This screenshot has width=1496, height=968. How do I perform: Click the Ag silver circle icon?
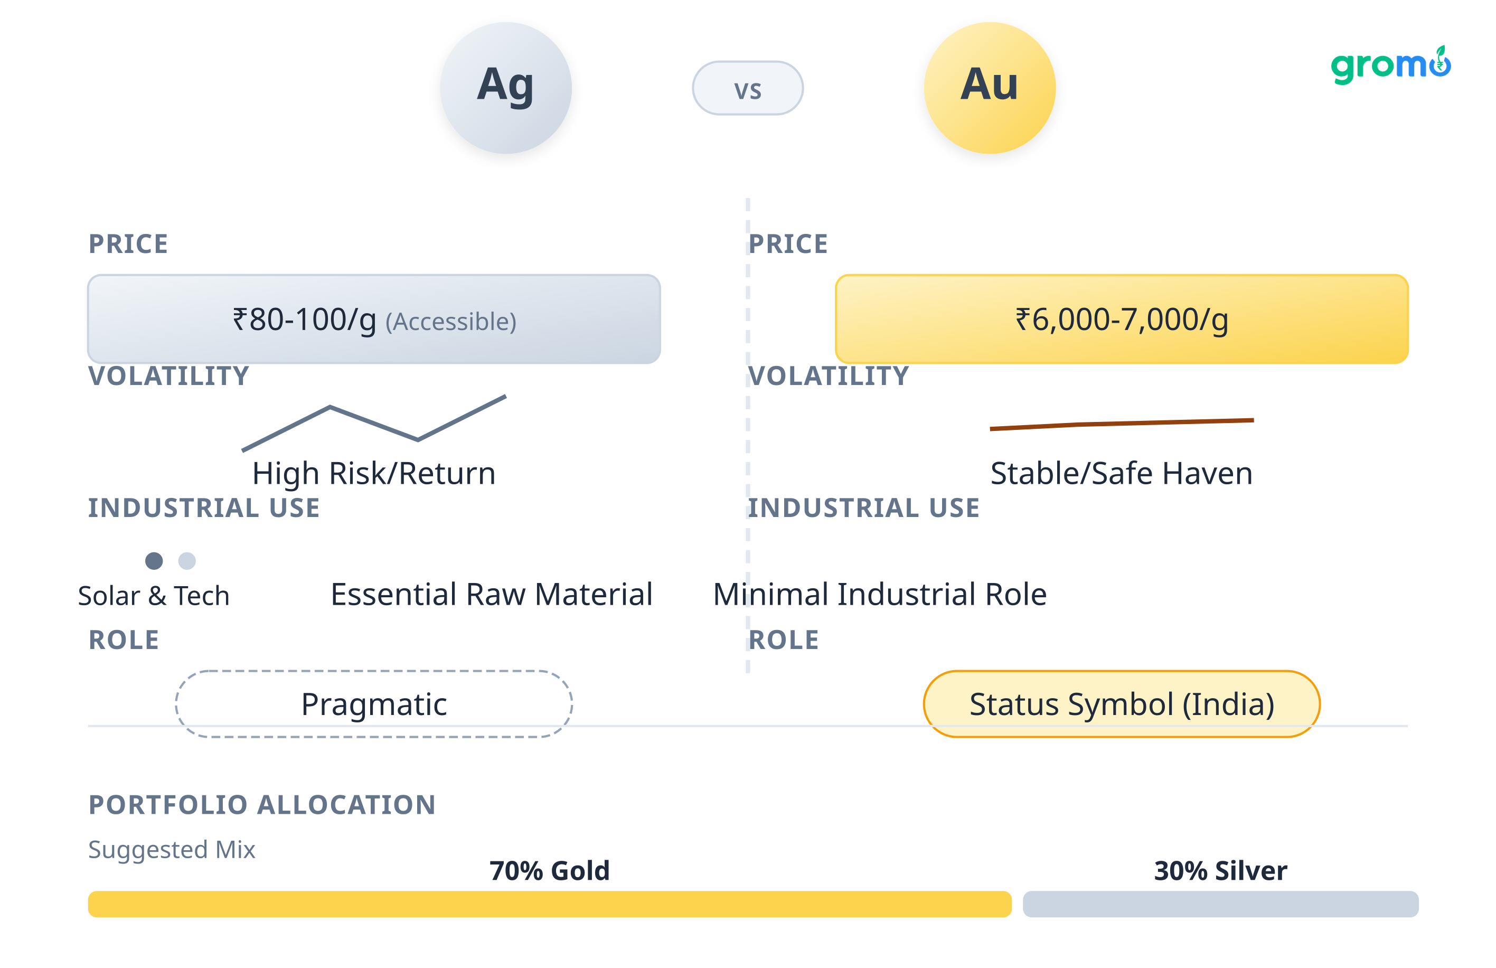505,88
